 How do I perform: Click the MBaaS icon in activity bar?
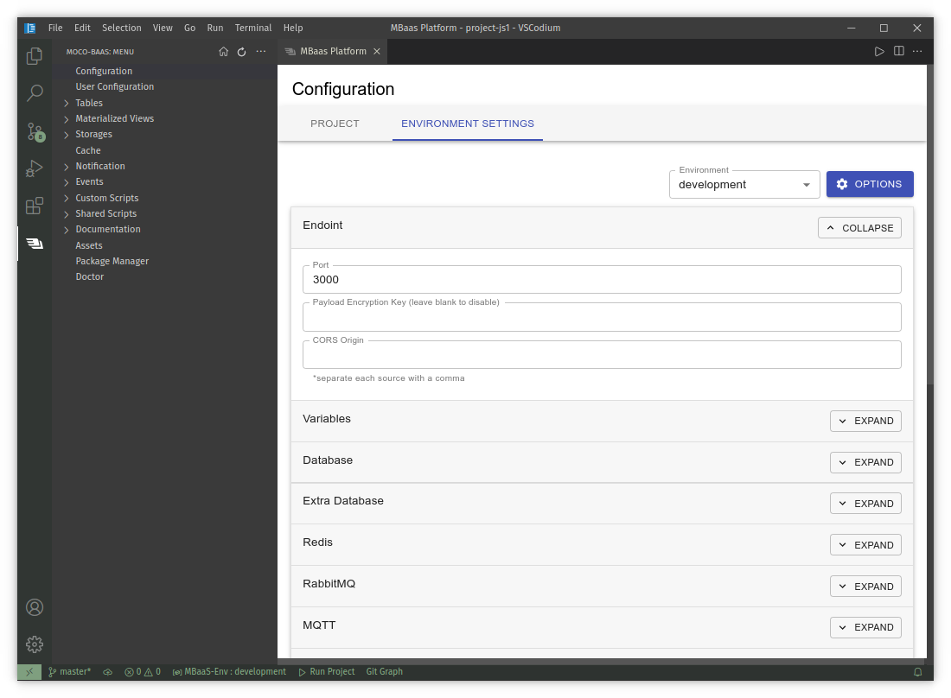point(35,244)
